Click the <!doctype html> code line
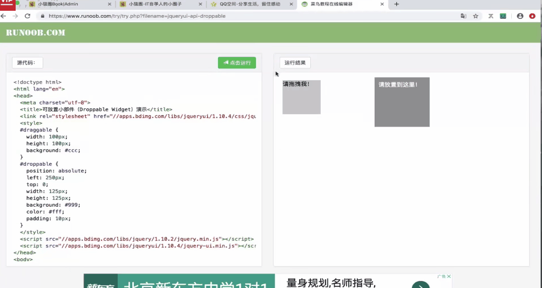Viewport: 542px width, 288px height. [37, 82]
